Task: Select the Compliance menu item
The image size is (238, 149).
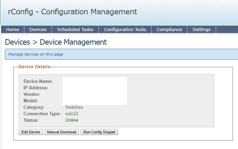Action: coord(169,29)
